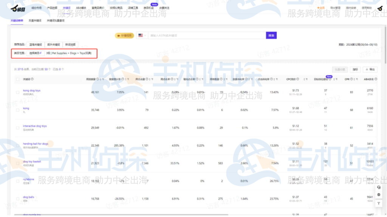Click the 极目 logo in the header

point(18,9)
